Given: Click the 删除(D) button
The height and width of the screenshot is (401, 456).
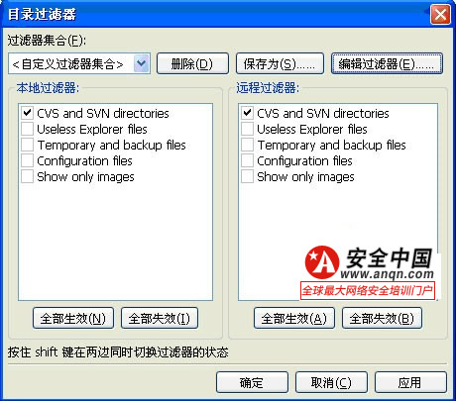Looking at the screenshot, I should (192, 63).
